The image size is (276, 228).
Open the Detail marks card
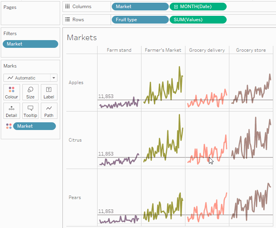pyautogui.click(x=12, y=111)
